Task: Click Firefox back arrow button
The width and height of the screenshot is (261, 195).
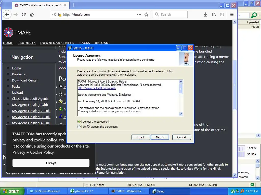Action: pyautogui.click(x=7, y=14)
